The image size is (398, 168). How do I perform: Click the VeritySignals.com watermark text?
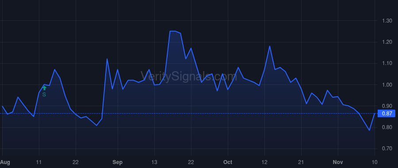pos(188,76)
